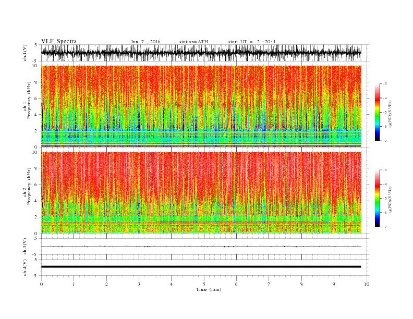
Task: Click the "ch.1 Frequency (kHz)" axis label
Action: click(x=27, y=107)
